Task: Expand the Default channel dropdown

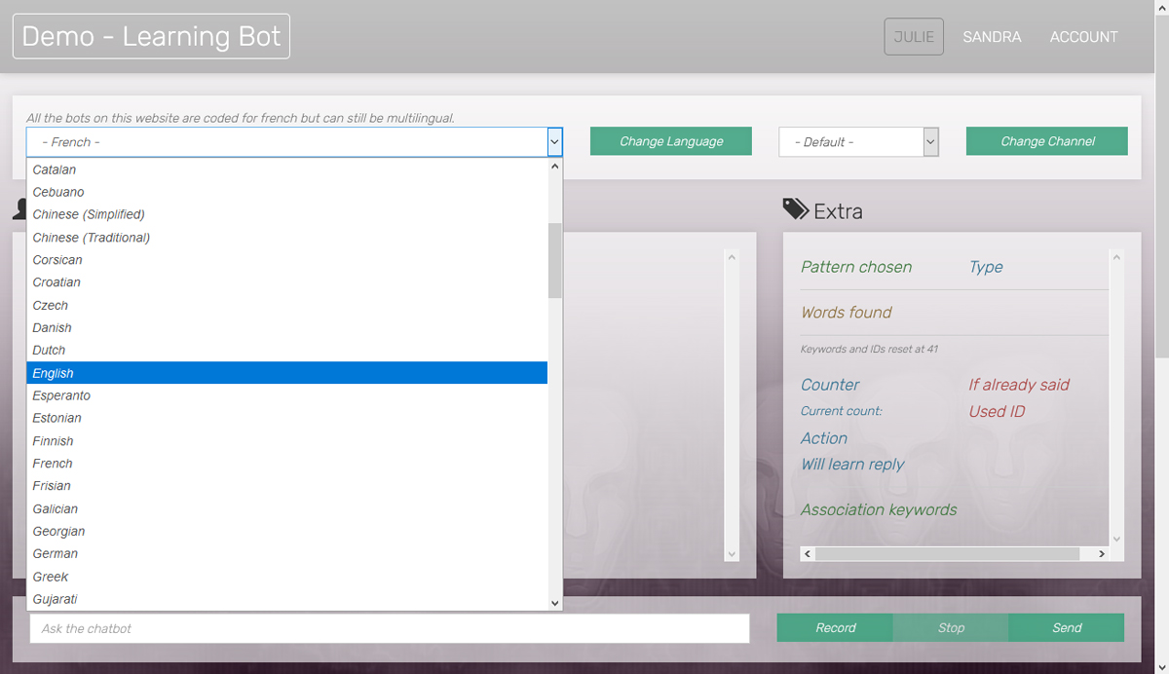Action: 930,142
